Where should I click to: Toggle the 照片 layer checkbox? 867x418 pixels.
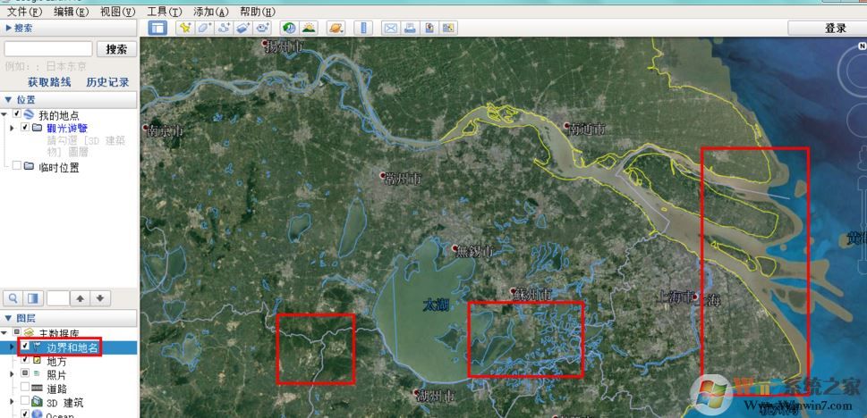coord(25,373)
